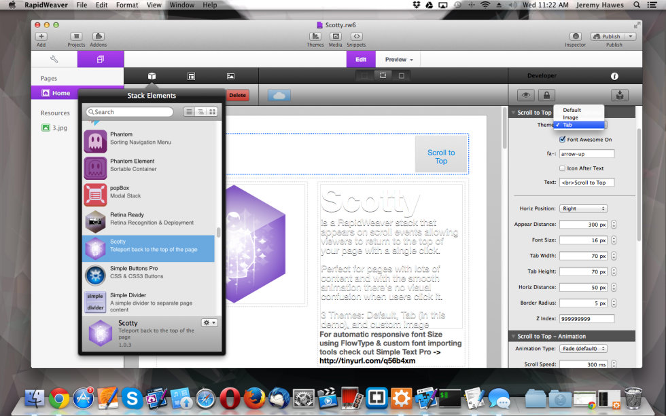Screen dimensions: 666x416
Task: Click the info icon beside Developer
Action: [x=614, y=76]
